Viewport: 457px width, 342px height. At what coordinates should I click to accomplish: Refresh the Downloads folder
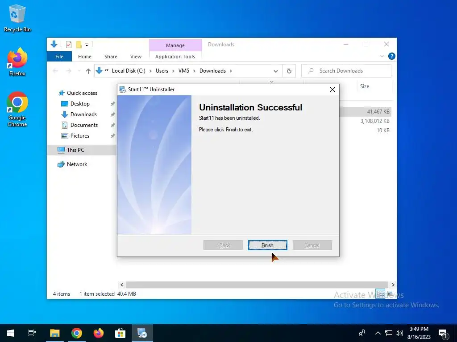click(x=289, y=71)
